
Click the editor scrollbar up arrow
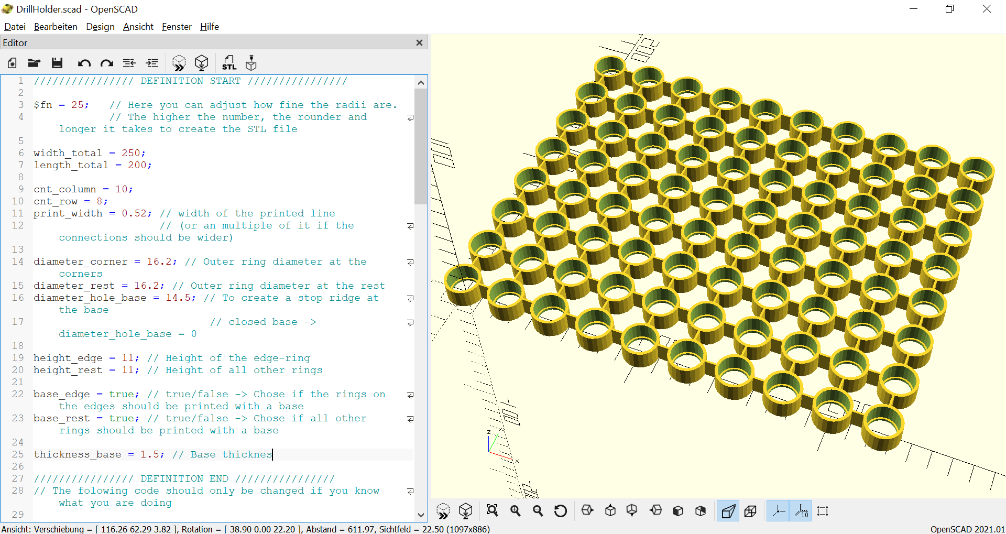(421, 82)
